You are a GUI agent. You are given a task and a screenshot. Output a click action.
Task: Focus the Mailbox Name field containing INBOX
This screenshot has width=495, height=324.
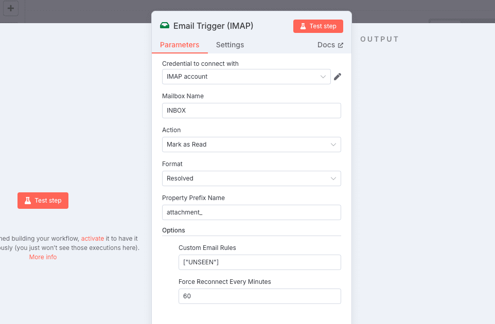251,111
